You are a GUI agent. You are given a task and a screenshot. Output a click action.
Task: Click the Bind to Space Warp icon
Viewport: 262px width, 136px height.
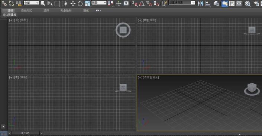pyautogui.click(x=19, y=3)
